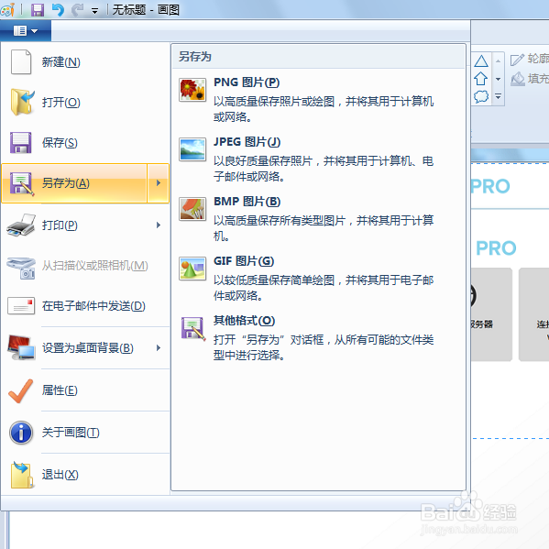Open the Customize Quick Access Toolbar dropdown
Viewport: 549px width, 549px height.
[x=94, y=11]
